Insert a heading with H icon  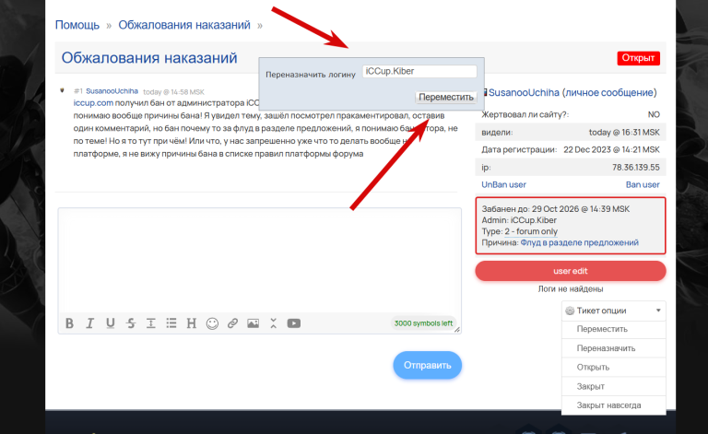click(192, 323)
